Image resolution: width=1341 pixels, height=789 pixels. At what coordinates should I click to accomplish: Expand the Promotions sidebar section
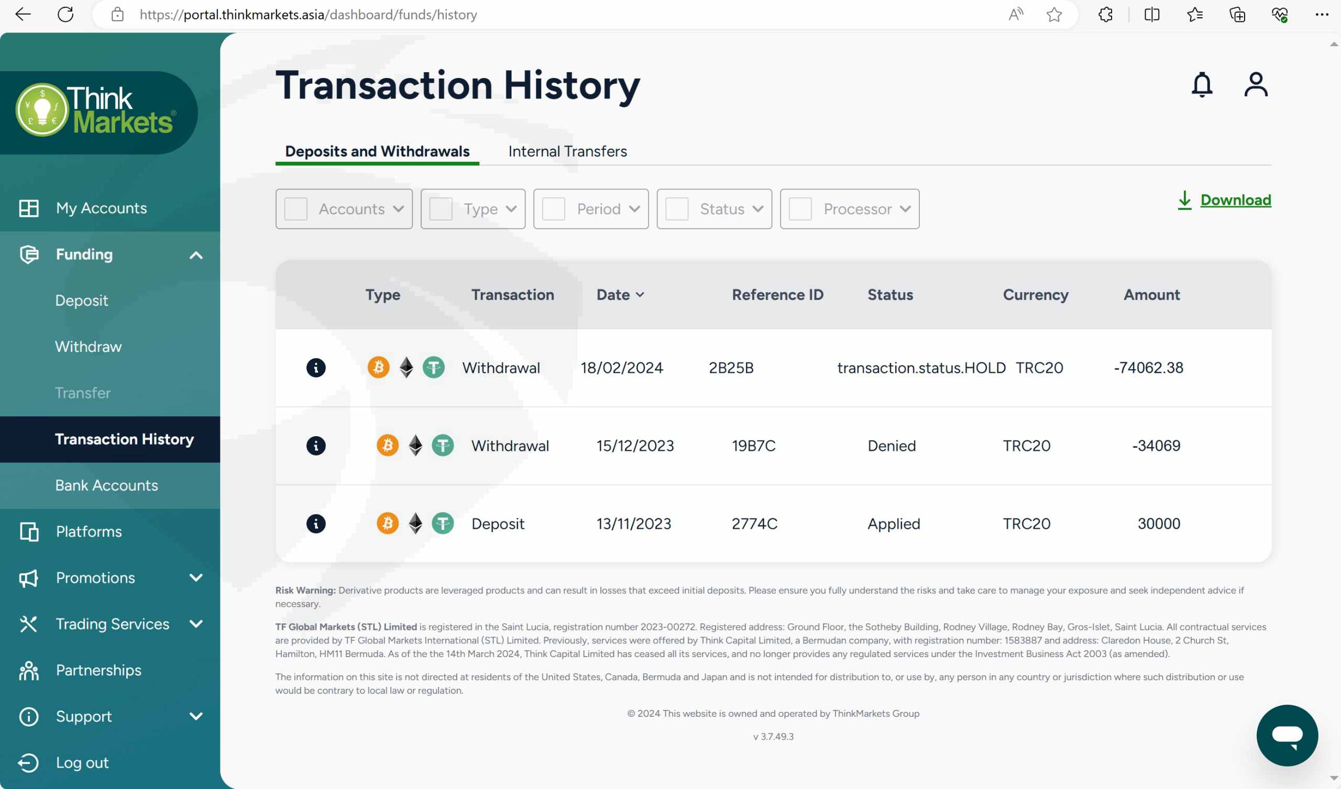[x=196, y=578]
